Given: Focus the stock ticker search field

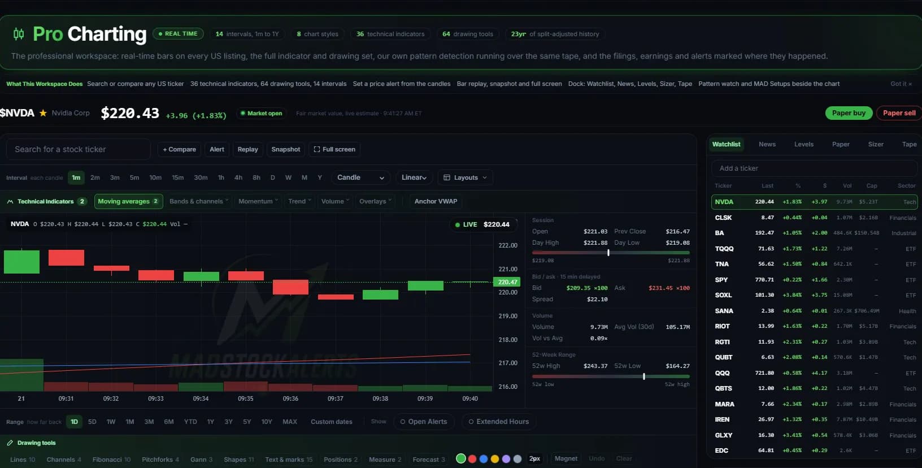Looking at the screenshot, I should [79, 149].
